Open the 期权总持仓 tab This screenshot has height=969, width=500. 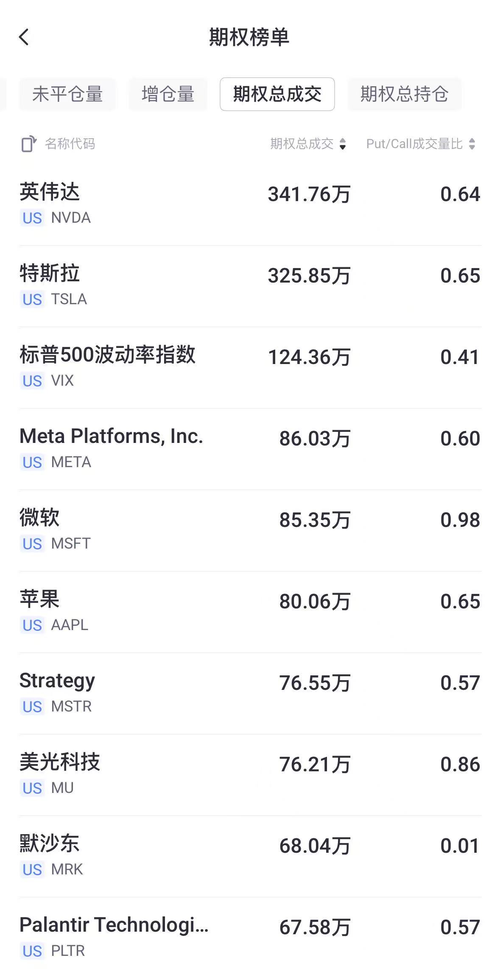[x=404, y=94]
